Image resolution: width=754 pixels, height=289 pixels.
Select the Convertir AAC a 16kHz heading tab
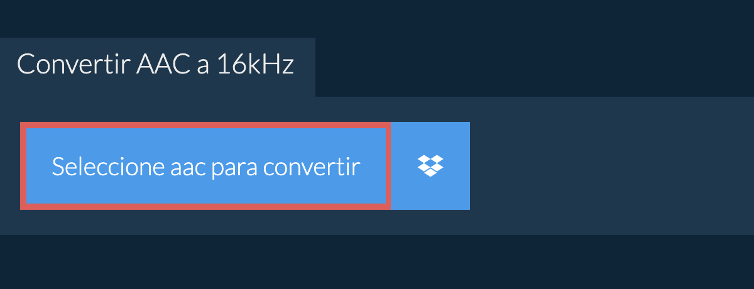[157, 67]
